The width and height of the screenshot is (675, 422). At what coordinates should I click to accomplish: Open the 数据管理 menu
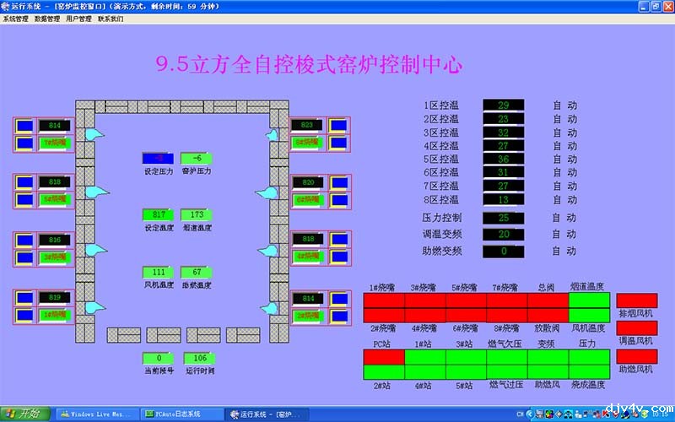47,18
